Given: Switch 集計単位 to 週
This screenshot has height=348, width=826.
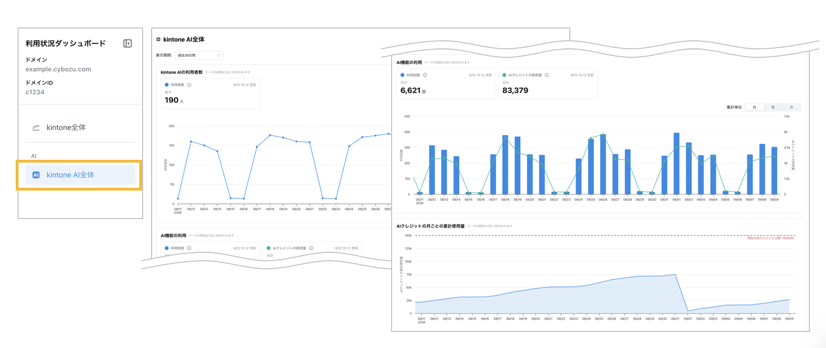Looking at the screenshot, I should click(x=773, y=107).
